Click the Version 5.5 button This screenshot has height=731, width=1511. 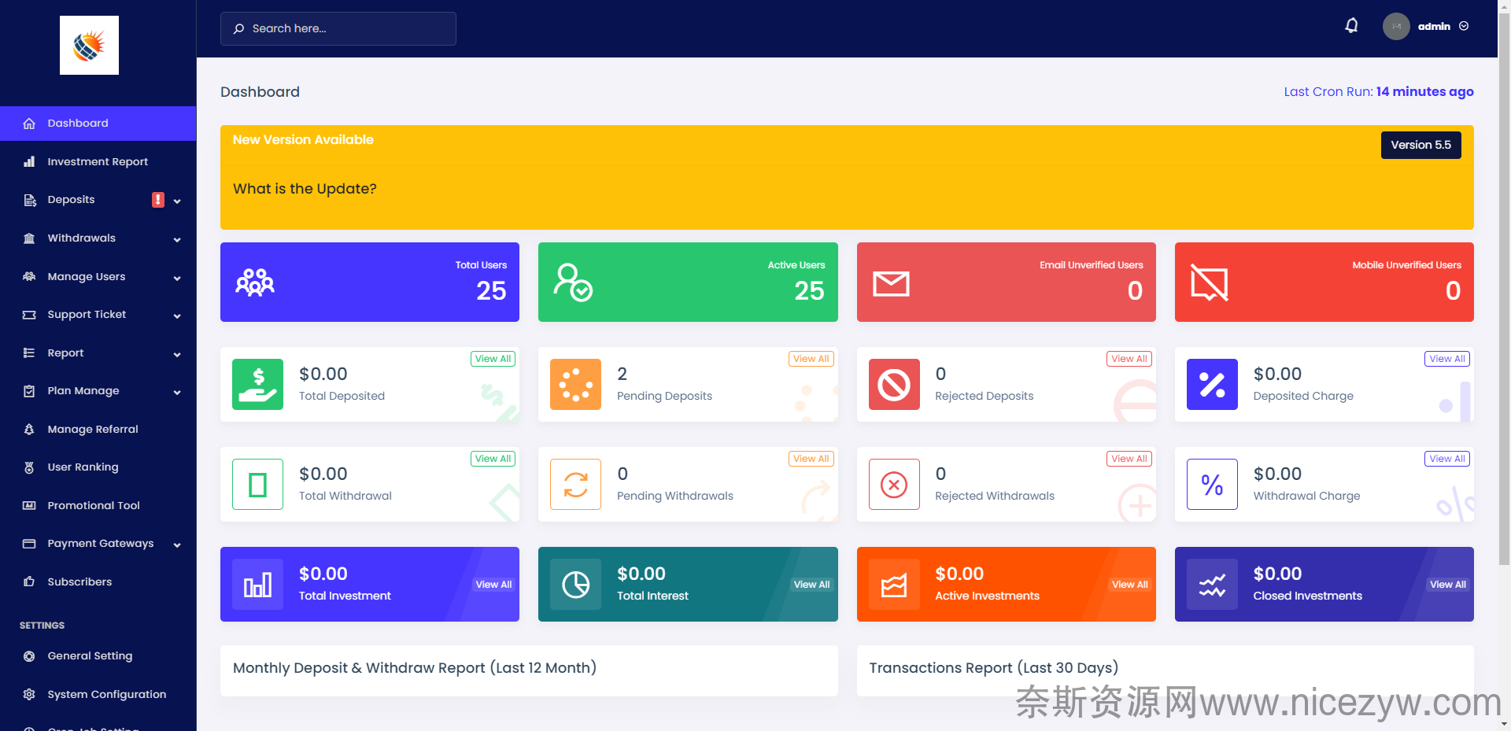point(1420,145)
